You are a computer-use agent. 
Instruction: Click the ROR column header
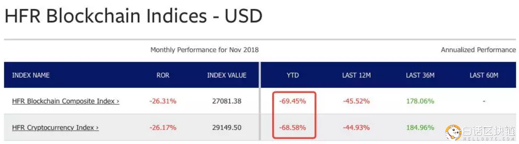click(163, 75)
